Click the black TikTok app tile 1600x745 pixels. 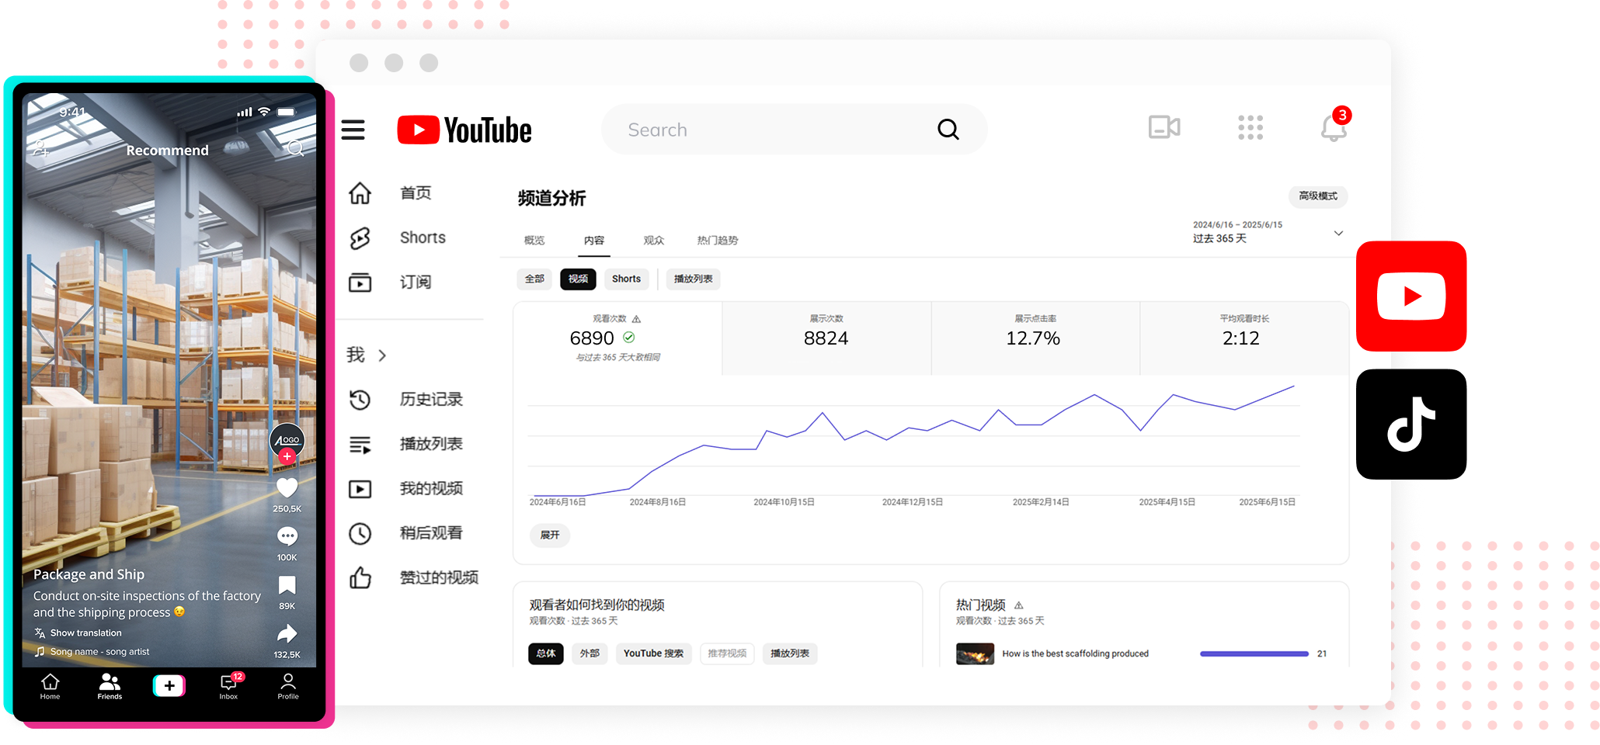coord(1411,424)
